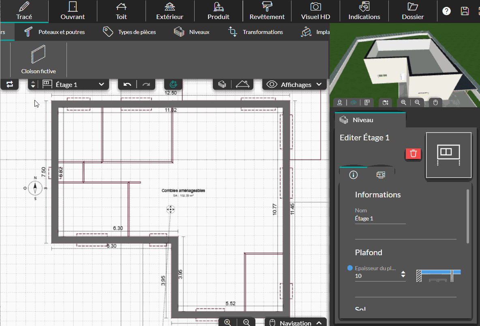Open the Dossier tab
This screenshot has width=480, height=326.
click(413, 11)
